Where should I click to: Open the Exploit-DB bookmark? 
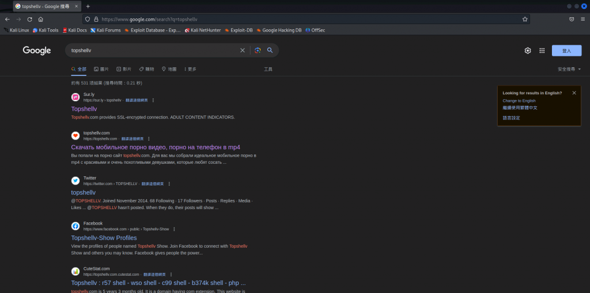(x=239, y=30)
